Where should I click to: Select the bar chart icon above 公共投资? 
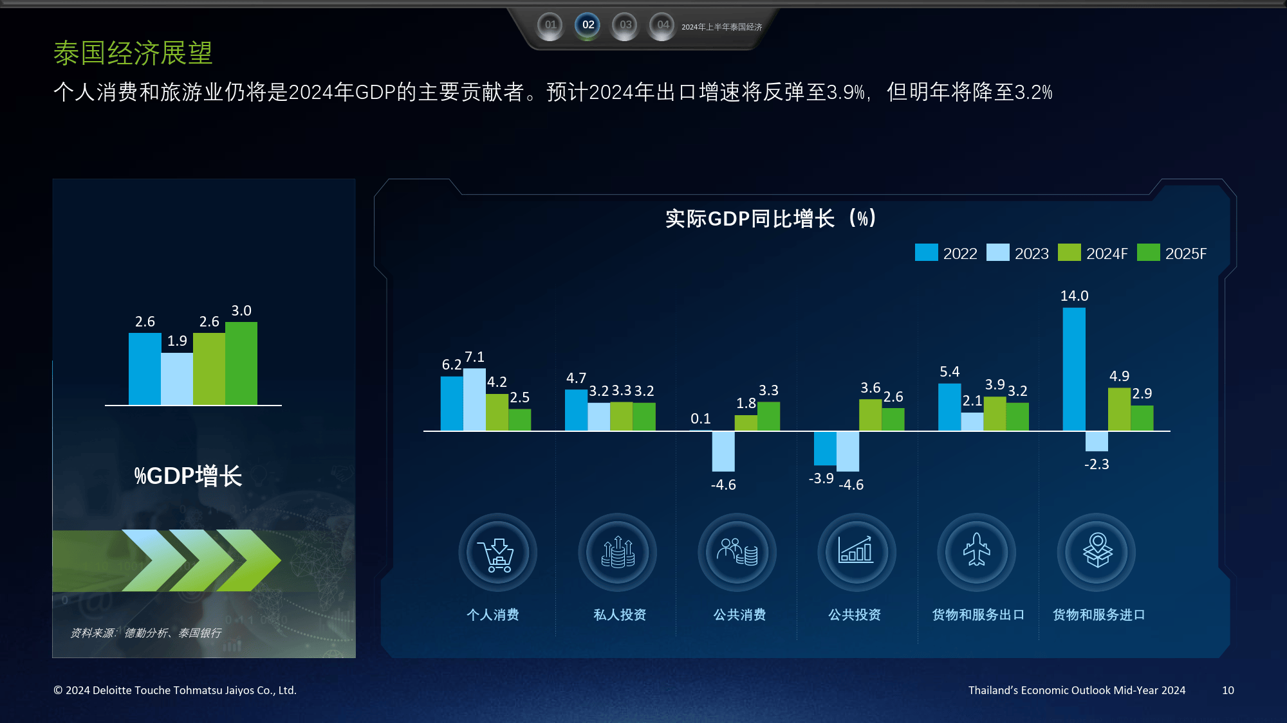pyautogui.click(x=856, y=553)
